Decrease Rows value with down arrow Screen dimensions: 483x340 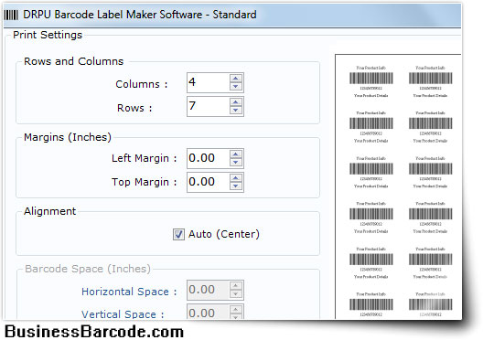236,111
